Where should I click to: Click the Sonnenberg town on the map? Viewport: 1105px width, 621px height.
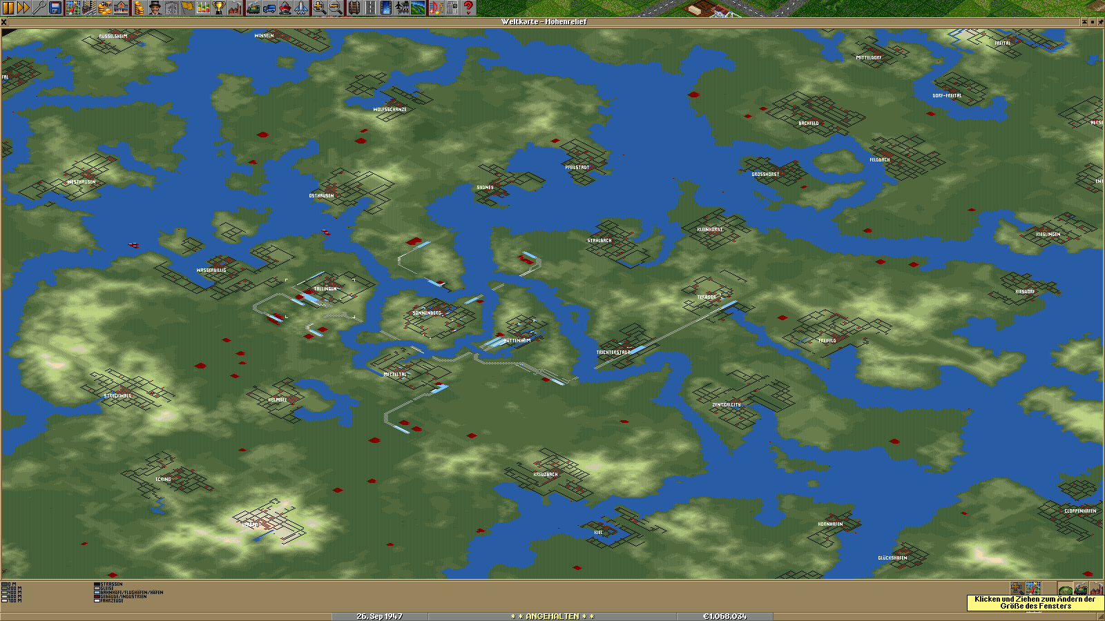coord(427,313)
